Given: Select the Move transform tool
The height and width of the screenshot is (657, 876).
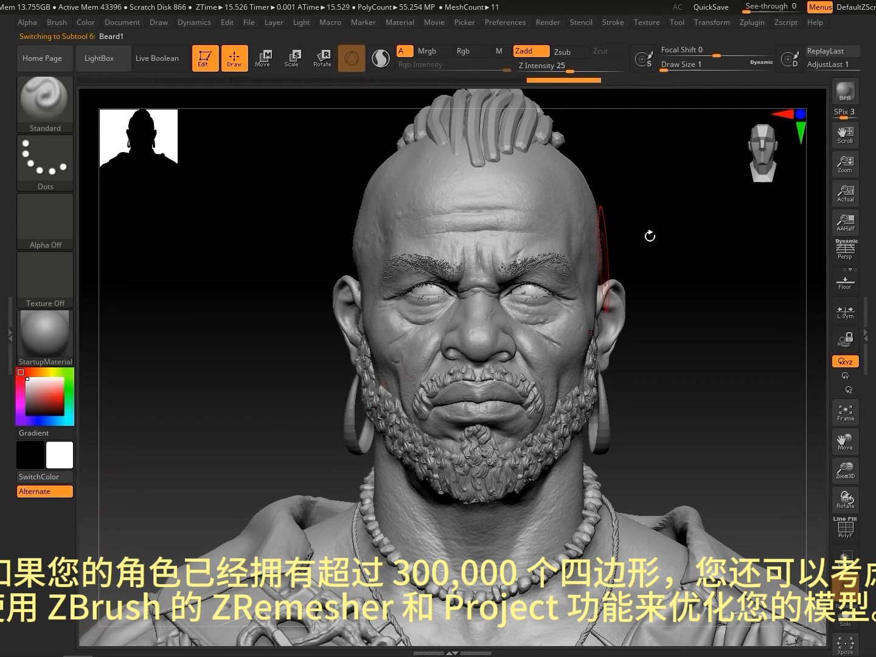Looking at the screenshot, I should [x=263, y=58].
